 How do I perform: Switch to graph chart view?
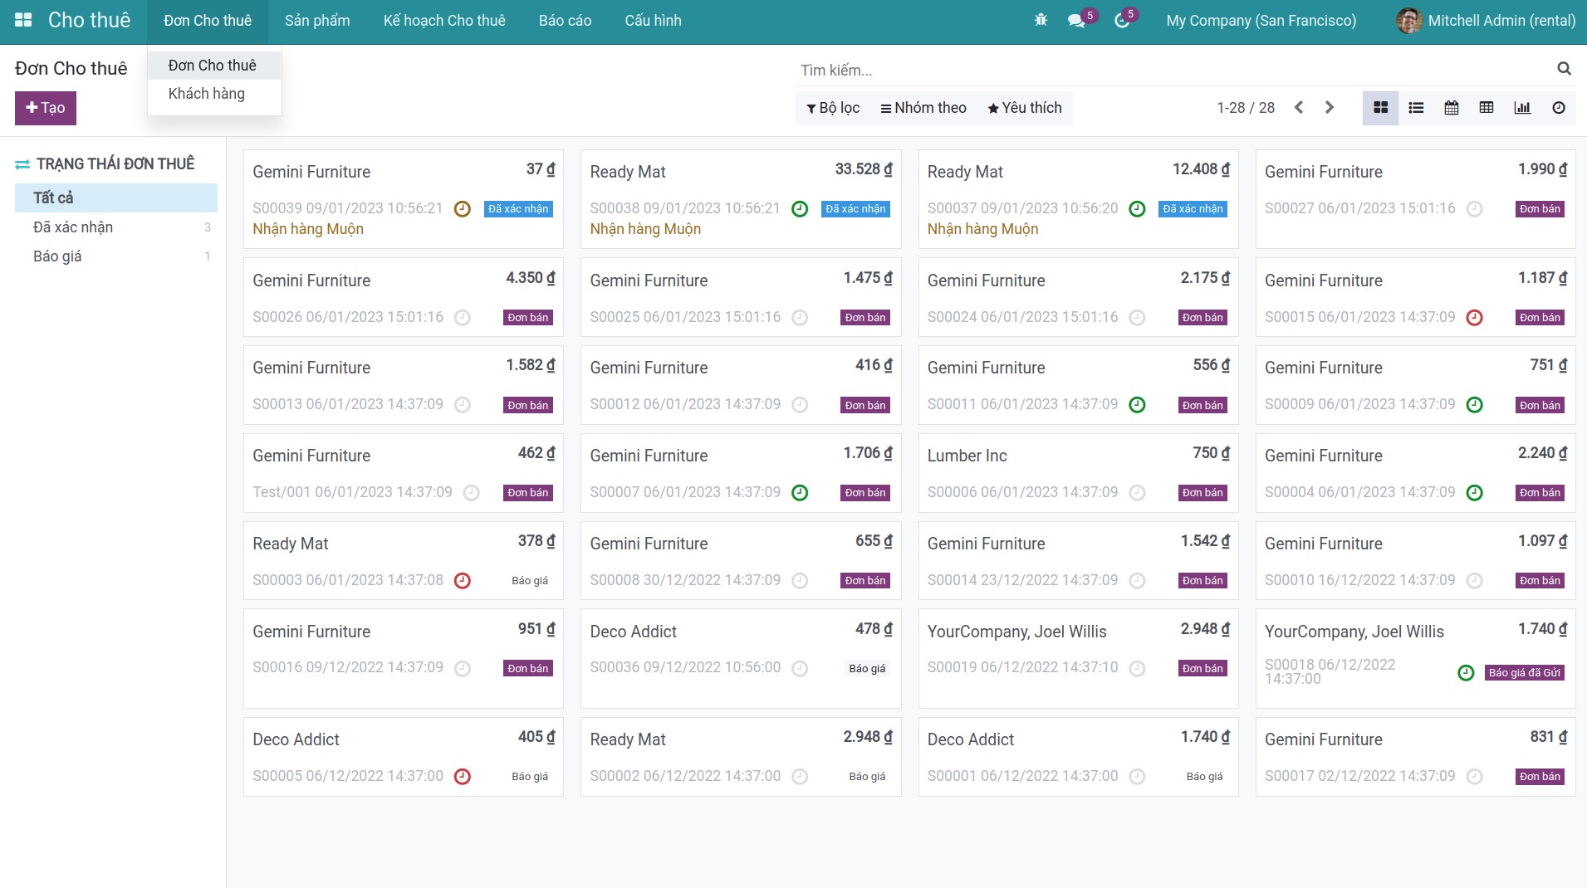[1522, 108]
